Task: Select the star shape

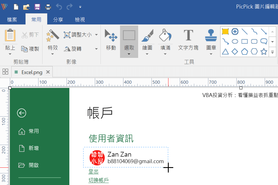Action: click(264, 52)
